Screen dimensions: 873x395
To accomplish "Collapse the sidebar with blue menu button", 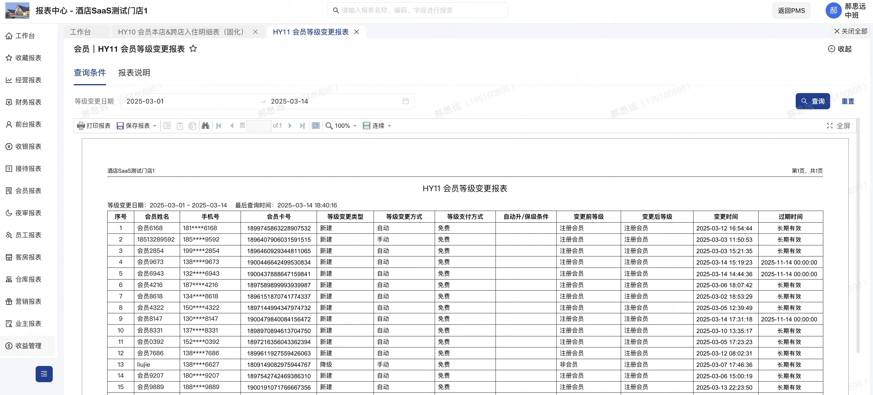I will pyautogui.click(x=44, y=374).
